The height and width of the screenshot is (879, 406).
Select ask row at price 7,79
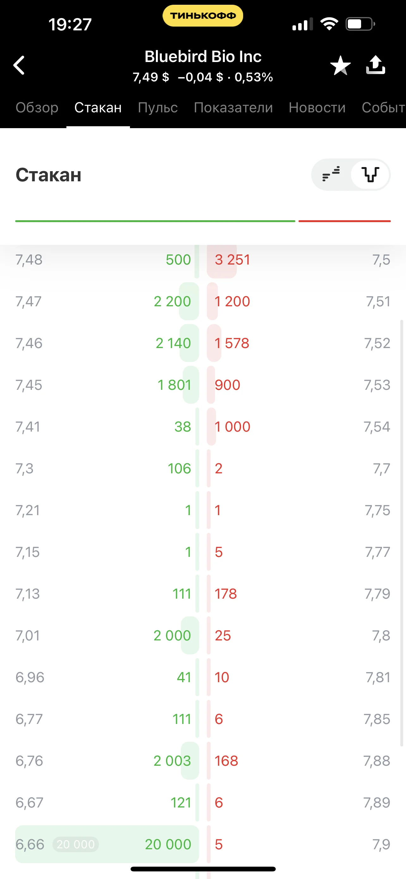coord(298,594)
